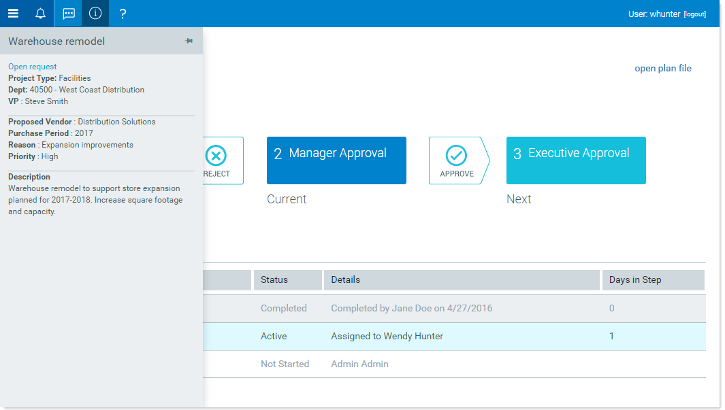The height and width of the screenshot is (410, 725).
Task: Click the Description heading
Action: point(29,177)
